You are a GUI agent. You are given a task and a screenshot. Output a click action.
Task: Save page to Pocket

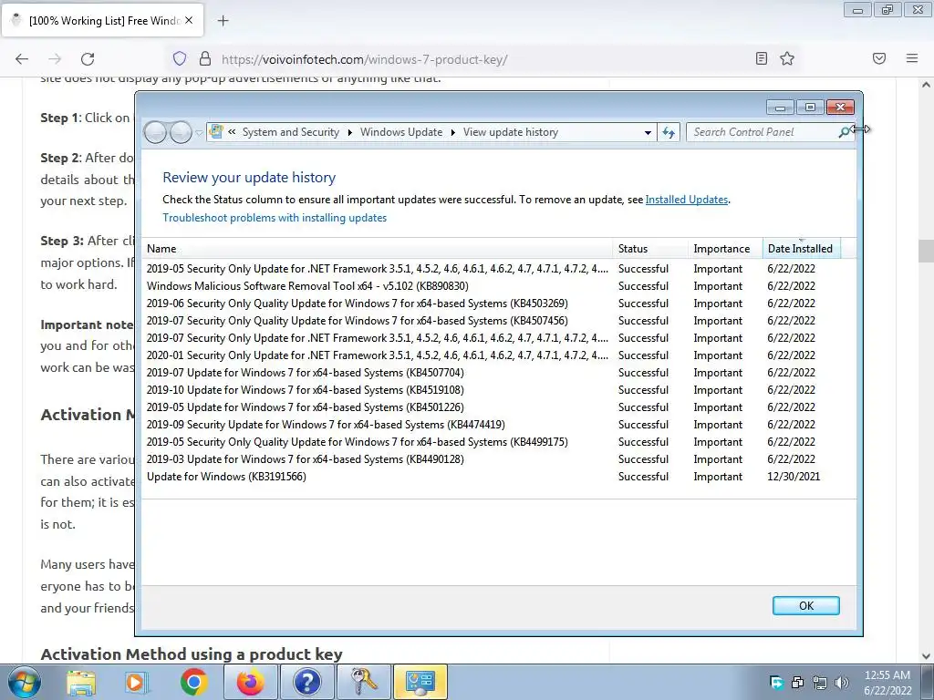(x=879, y=58)
